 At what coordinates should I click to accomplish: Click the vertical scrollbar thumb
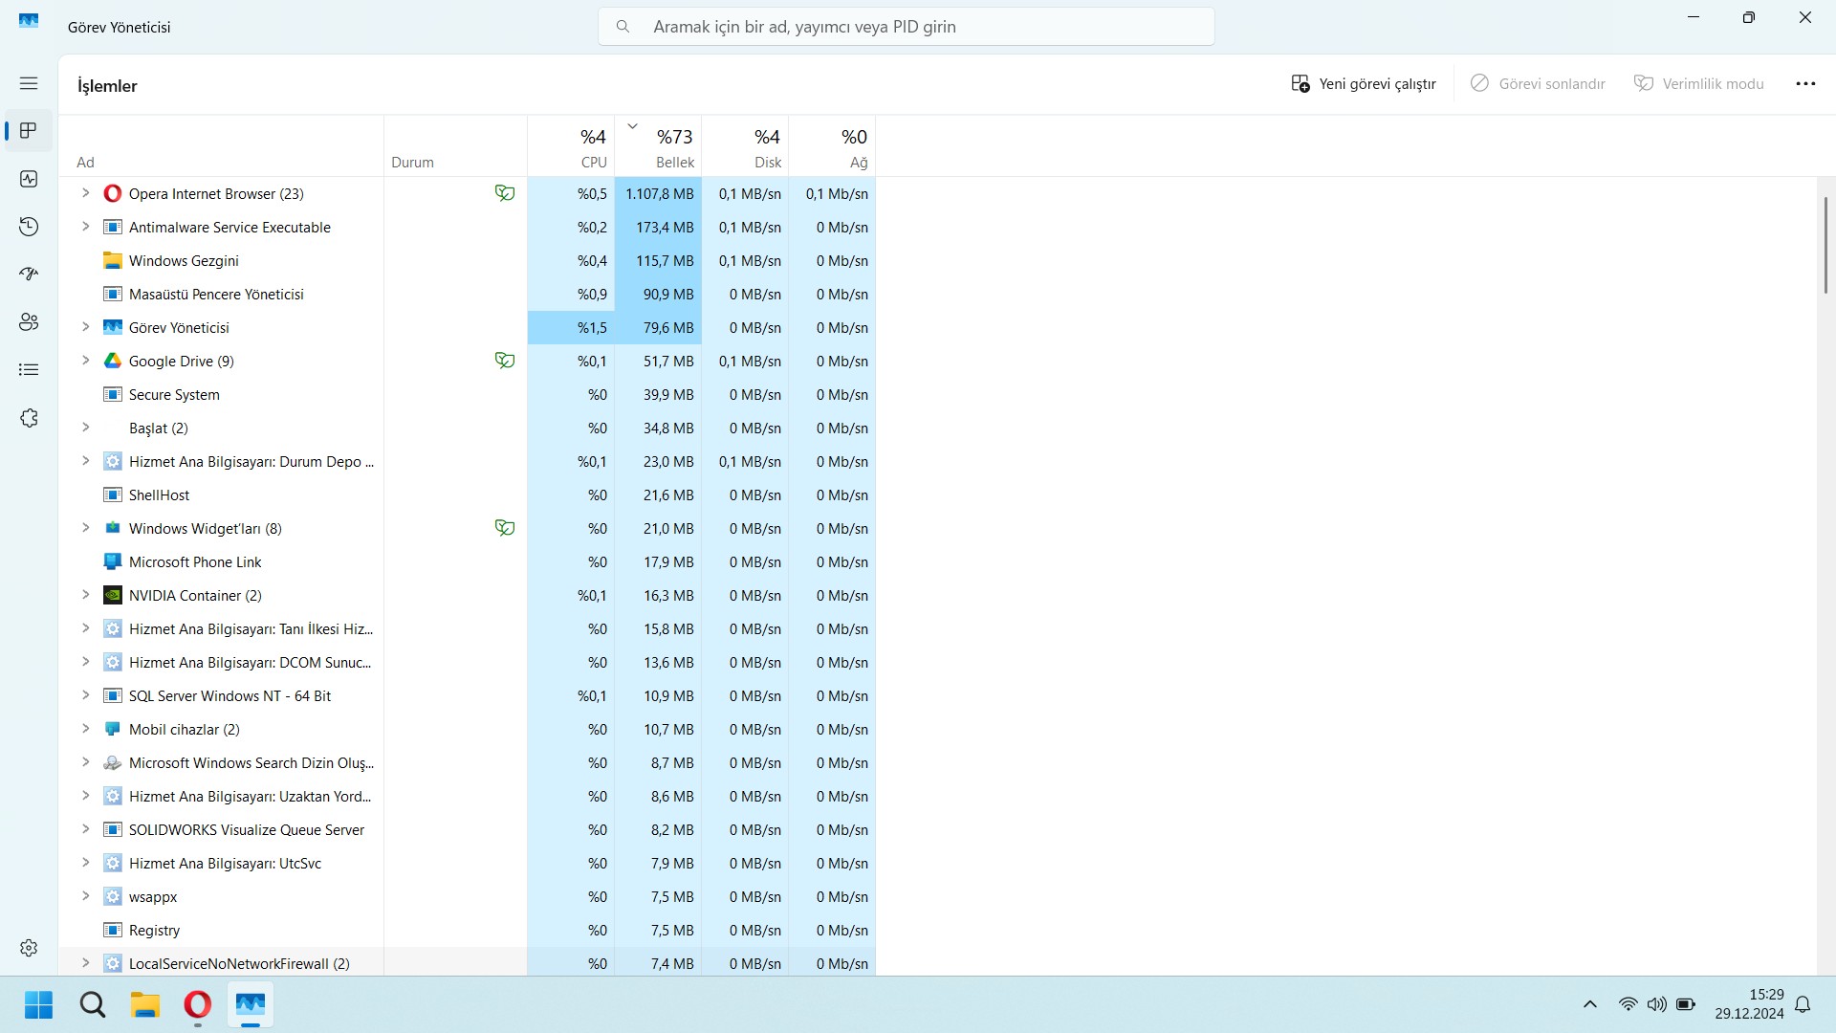pyautogui.click(x=1825, y=245)
